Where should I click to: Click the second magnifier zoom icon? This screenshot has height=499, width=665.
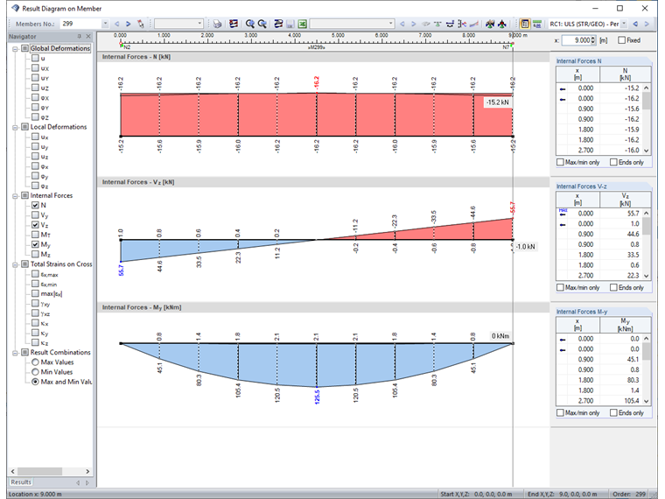click(x=262, y=25)
